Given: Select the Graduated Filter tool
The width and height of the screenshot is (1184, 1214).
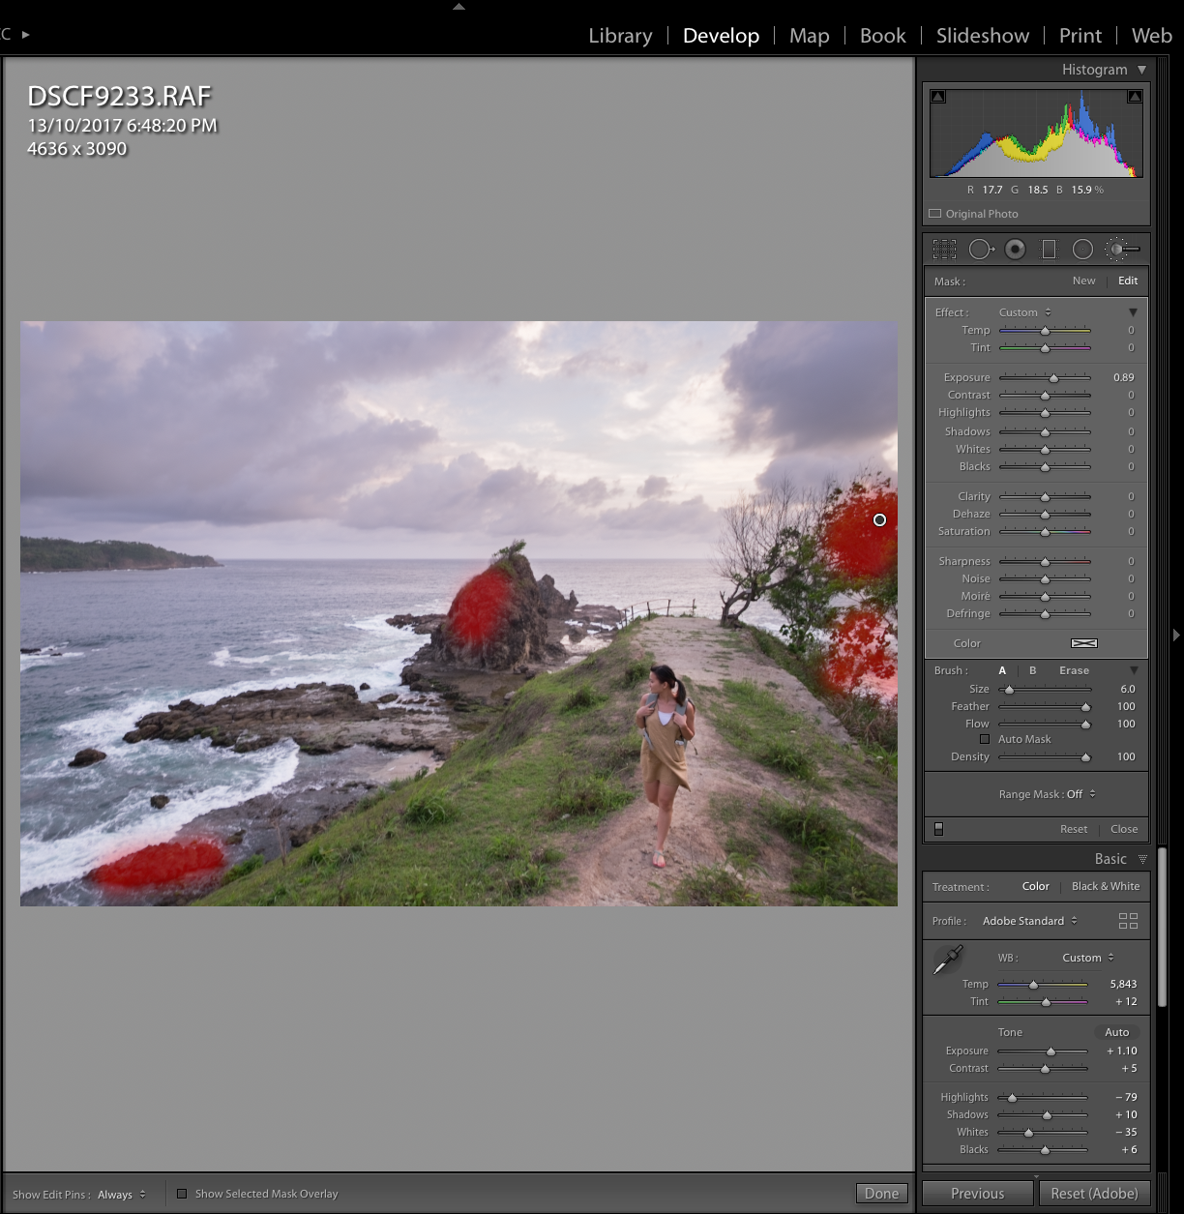Looking at the screenshot, I should click(x=1049, y=250).
